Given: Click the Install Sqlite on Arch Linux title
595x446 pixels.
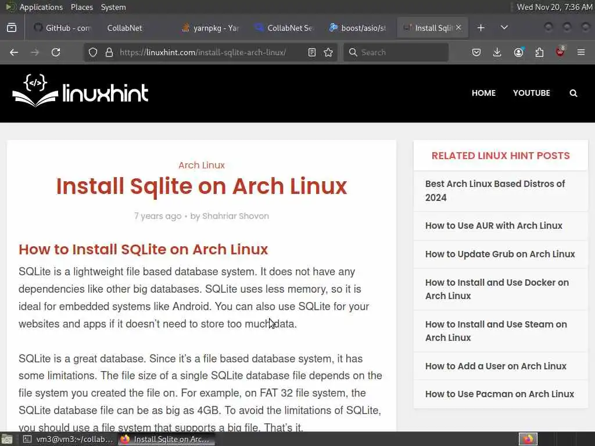Looking at the screenshot, I should pyautogui.click(x=202, y=186).
